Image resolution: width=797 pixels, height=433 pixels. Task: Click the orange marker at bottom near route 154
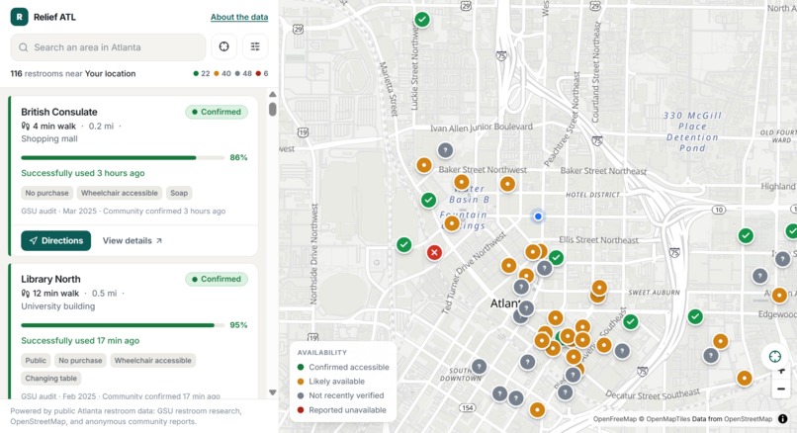click(537, 410)
